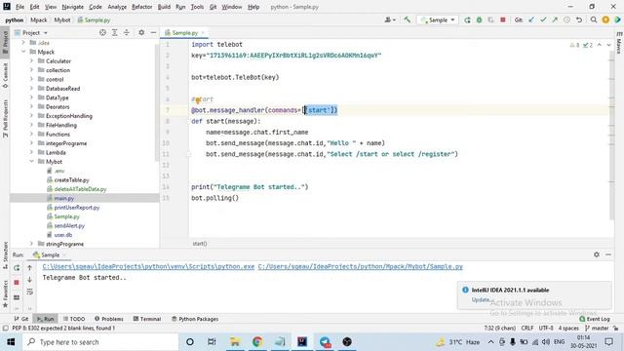Image resolution: width=624 pixels, height=351 pixels.
Task: Toggle the Project tool window side tab
Action: tap(5, 42)
